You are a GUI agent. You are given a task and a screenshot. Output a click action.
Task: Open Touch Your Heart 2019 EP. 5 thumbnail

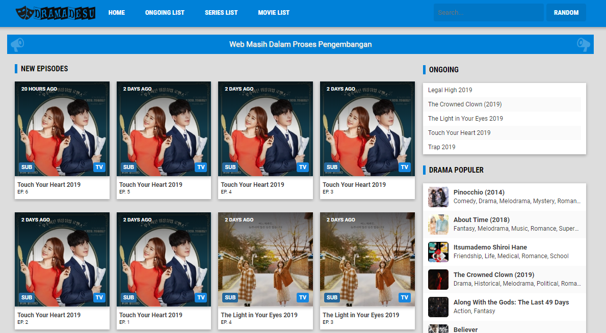click(x=164, y=129)
